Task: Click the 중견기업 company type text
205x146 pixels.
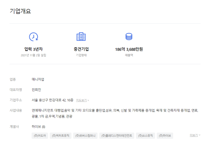Action: point(81,49)
